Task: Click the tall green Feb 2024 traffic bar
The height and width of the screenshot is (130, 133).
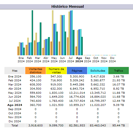Action: tap(32, 33)
